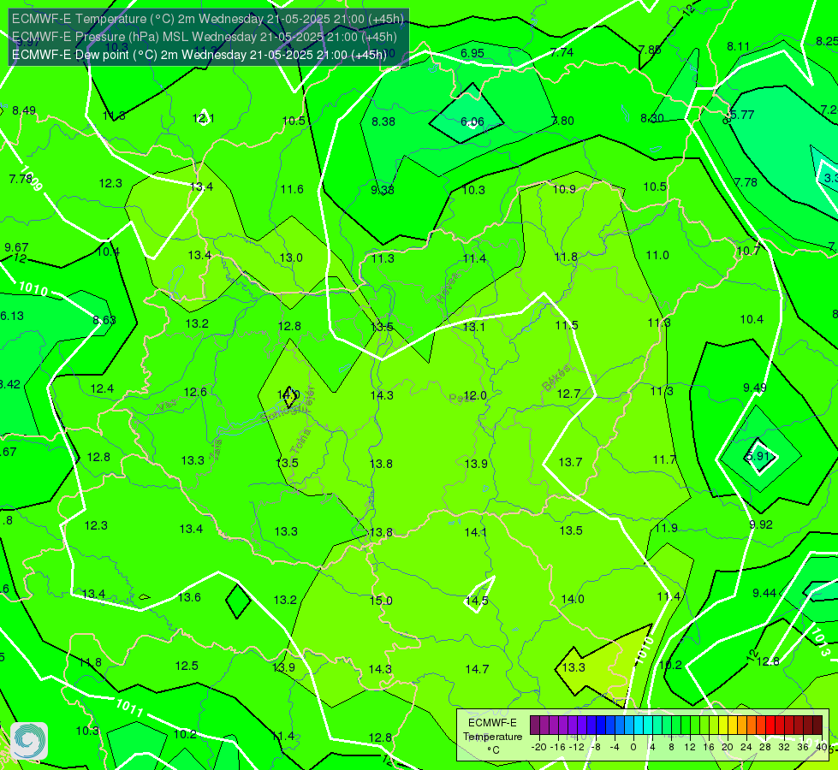Click the cyan legend swatch right of 0
838x770 pixels.
(x=639, y=726)
